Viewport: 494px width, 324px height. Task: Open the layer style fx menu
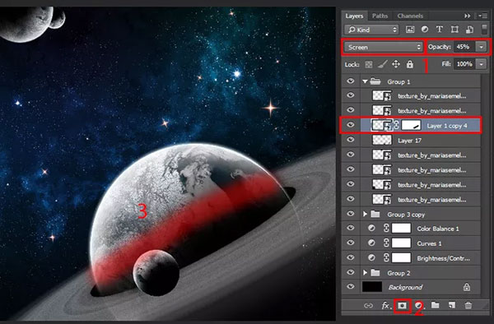(x=385, y=305)
